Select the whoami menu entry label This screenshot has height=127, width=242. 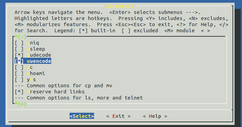point(36,73)
